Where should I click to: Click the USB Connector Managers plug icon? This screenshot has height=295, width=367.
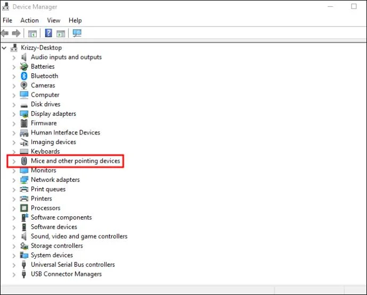point(23,274)
